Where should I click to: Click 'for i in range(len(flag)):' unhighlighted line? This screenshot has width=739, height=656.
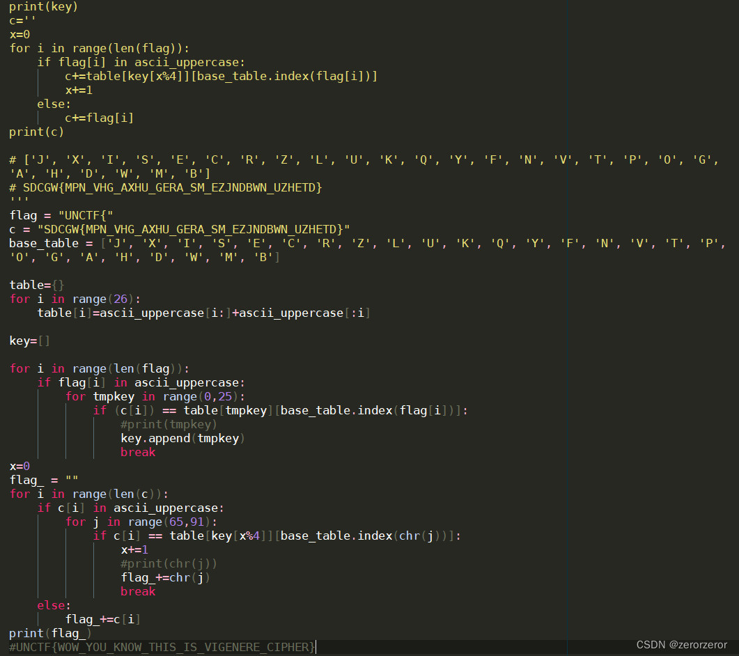click(x=99, y=49)
